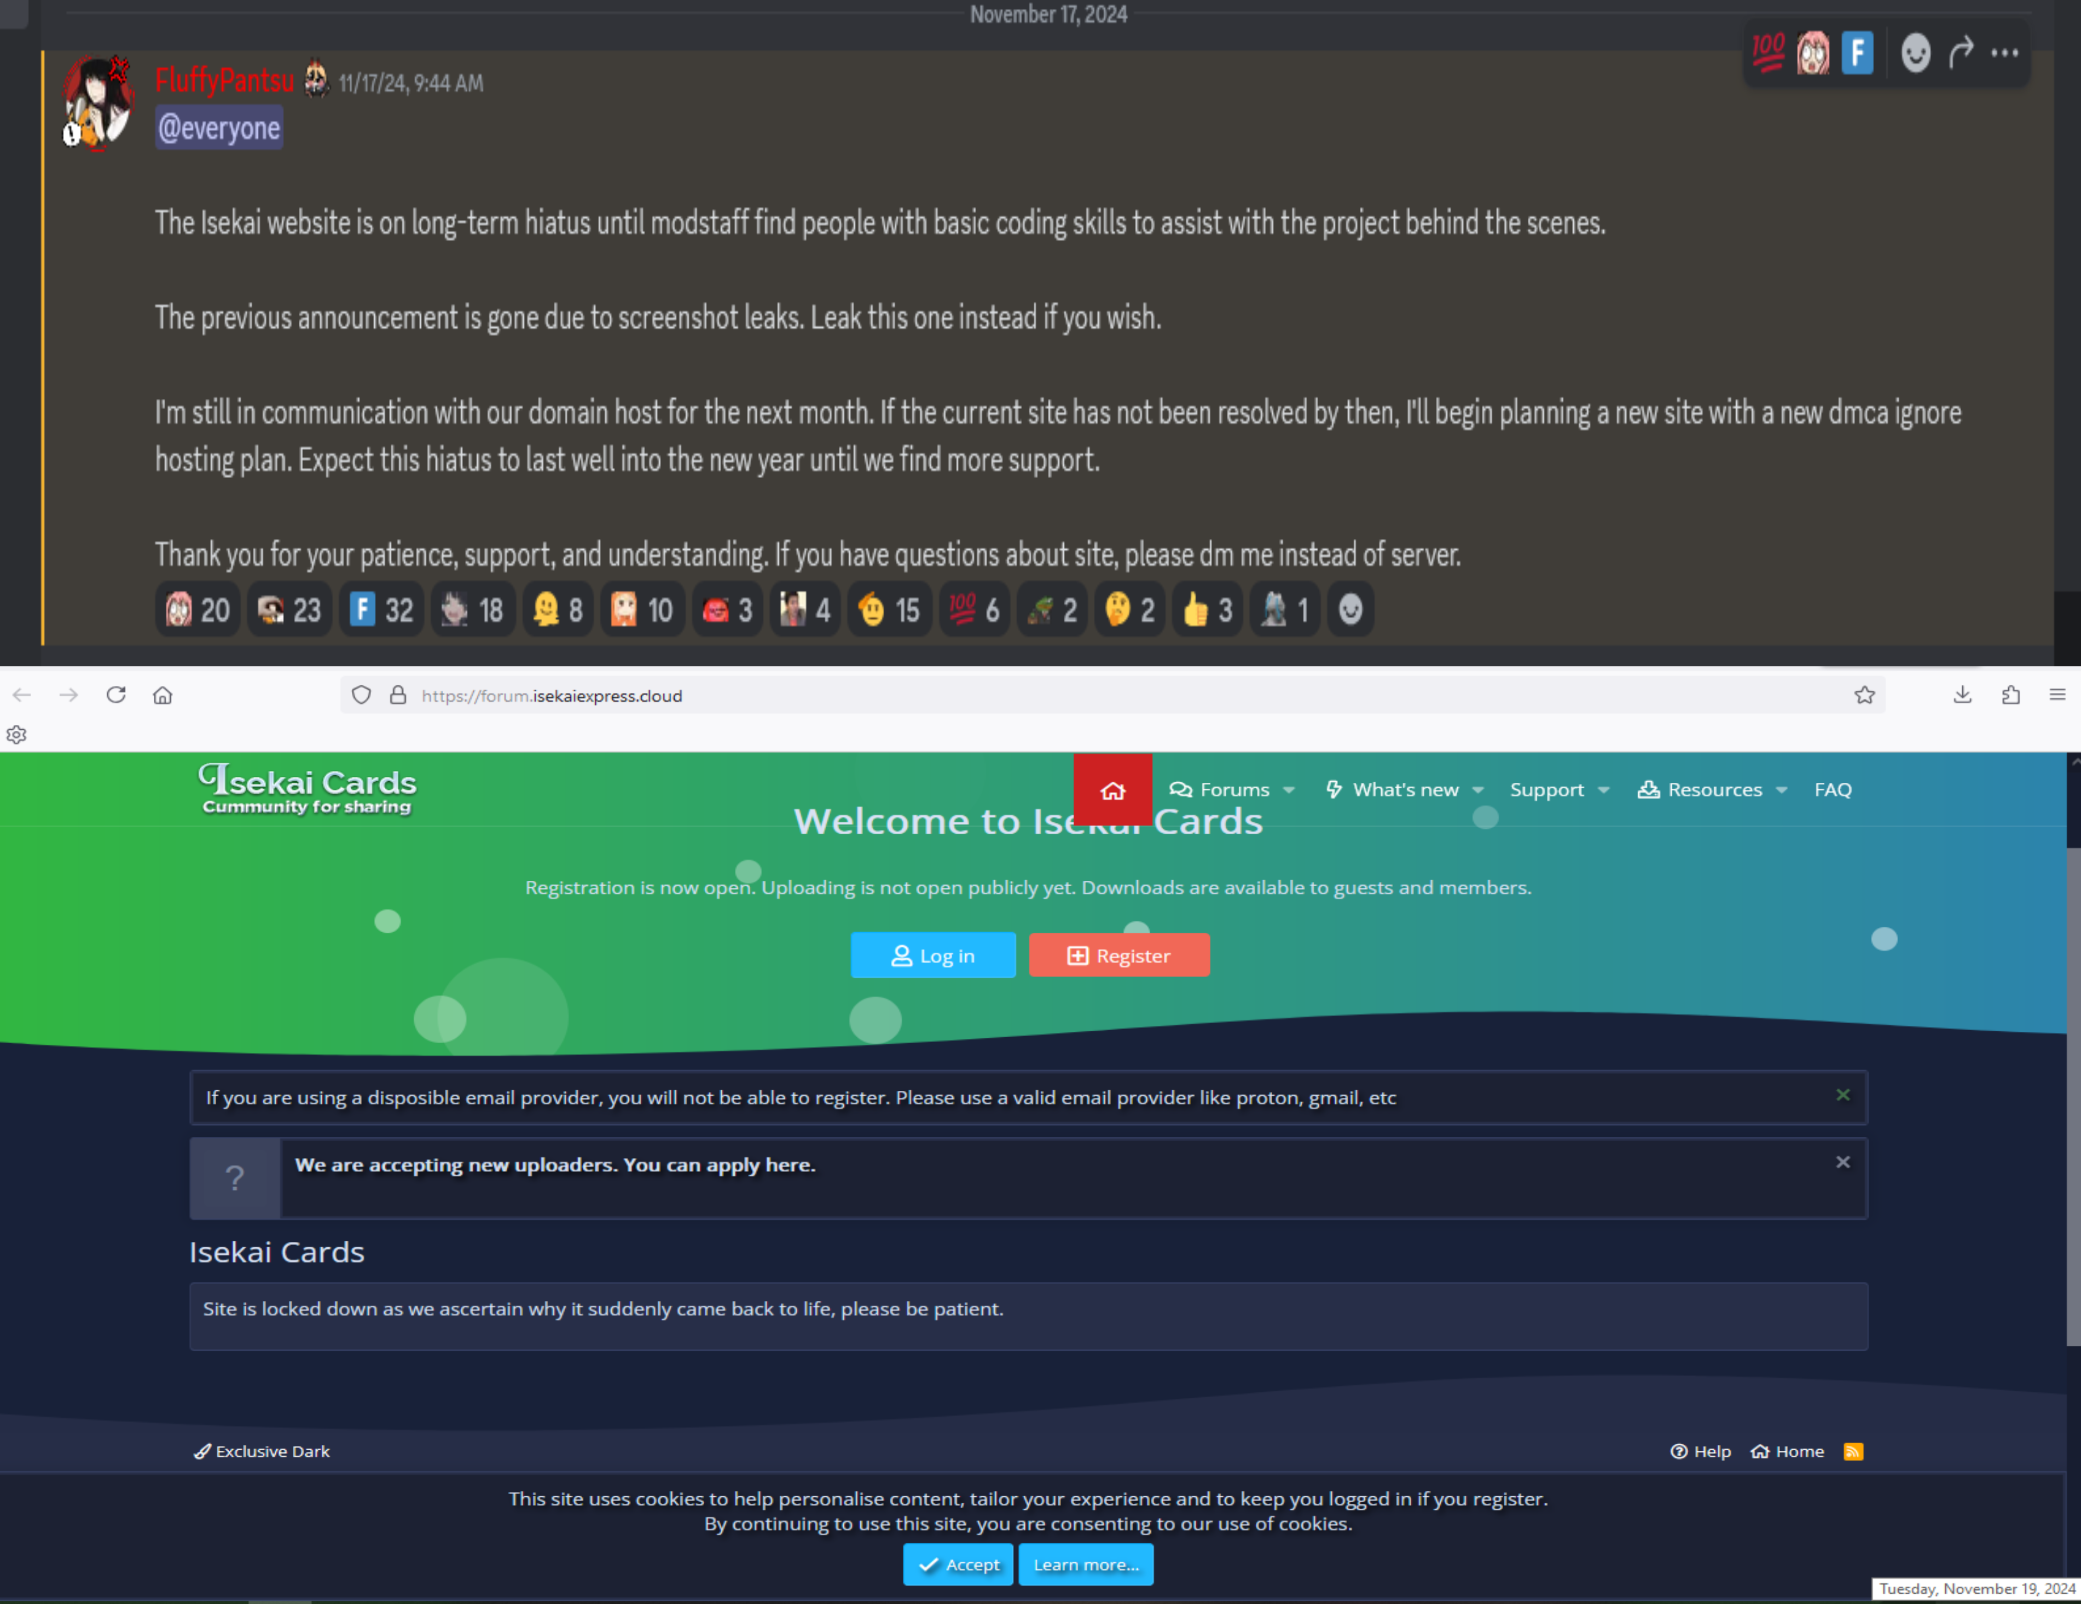The height and width of the screenshot is (1604, 2081).
Task: Toggle the 100 reaction with 6 count
Action: click(974, 609)
